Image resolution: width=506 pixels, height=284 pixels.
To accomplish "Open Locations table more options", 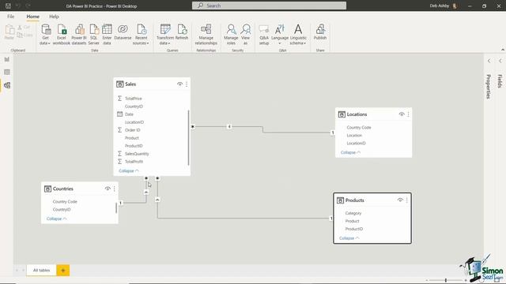I will [x=408, y=114].
